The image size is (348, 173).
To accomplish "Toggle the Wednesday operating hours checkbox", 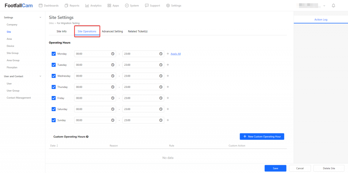I will [54, 76].
